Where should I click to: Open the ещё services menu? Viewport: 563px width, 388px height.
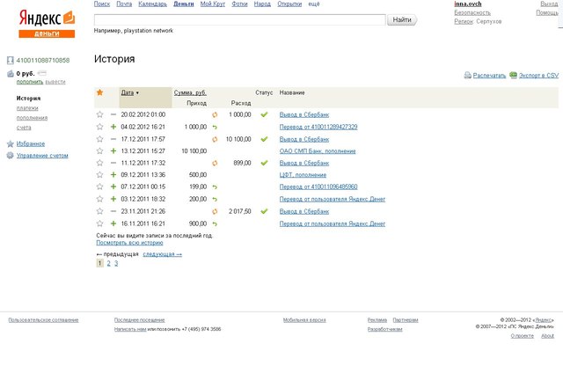(314, 4)
